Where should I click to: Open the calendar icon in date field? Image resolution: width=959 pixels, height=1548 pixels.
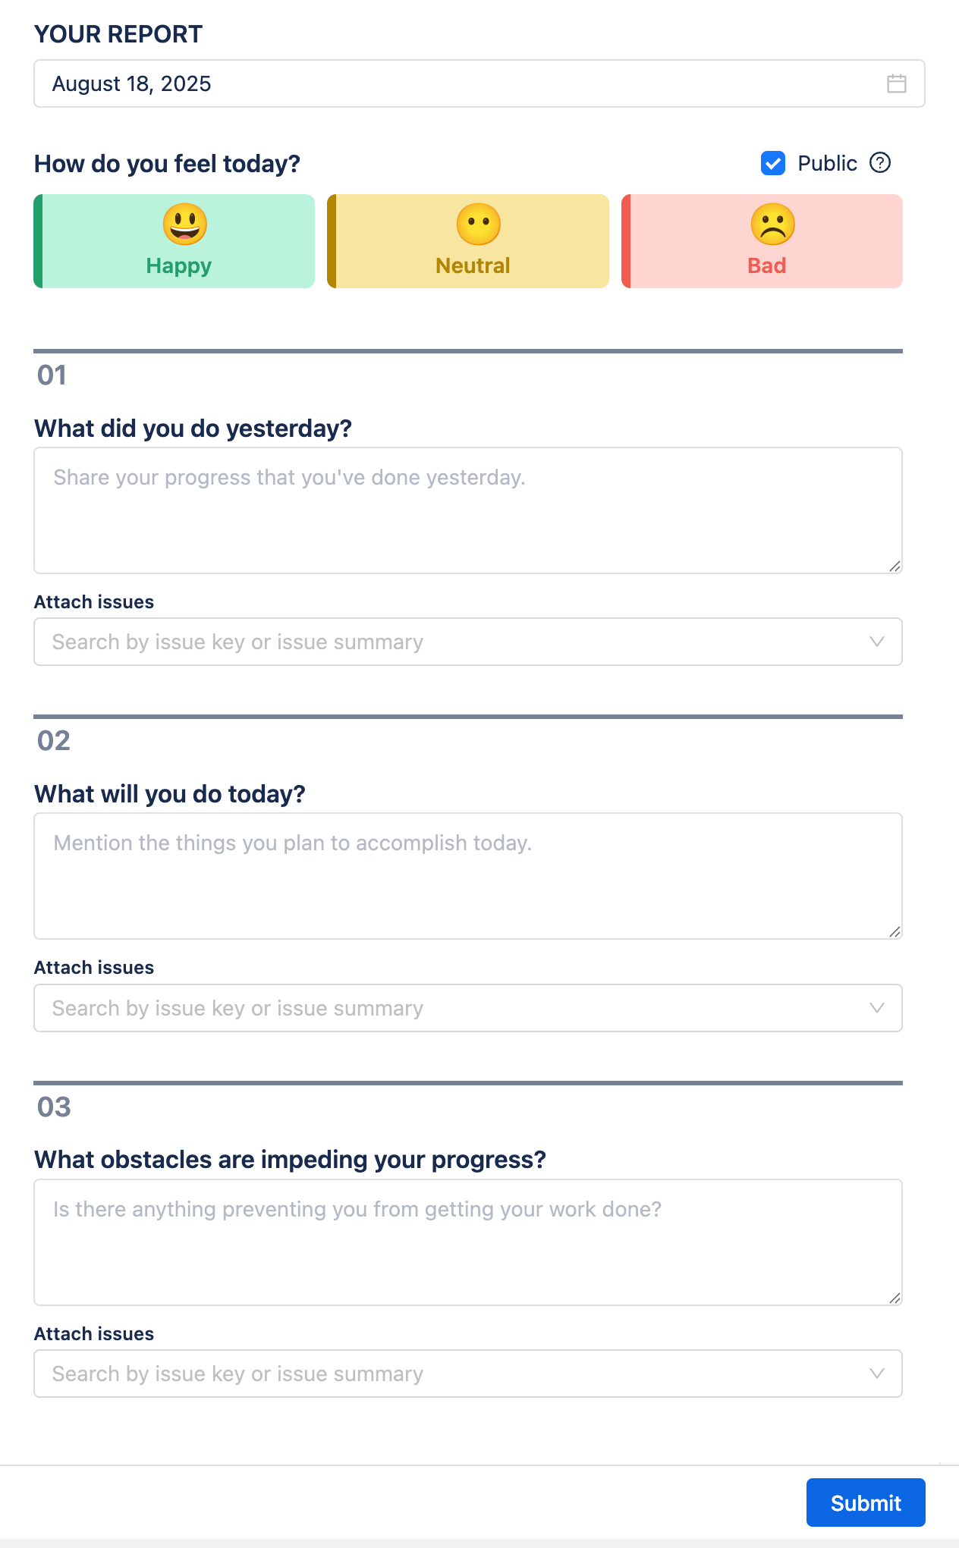896,83
